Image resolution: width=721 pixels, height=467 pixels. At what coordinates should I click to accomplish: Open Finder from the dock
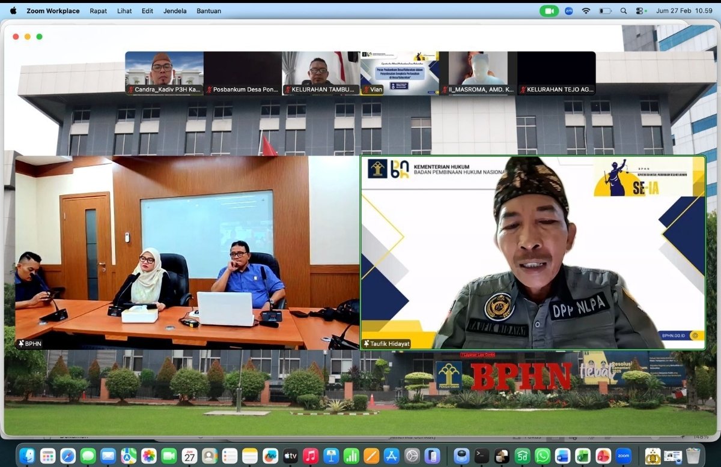tap(27, 456)
